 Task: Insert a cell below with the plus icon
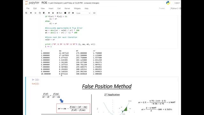[31, 13]
